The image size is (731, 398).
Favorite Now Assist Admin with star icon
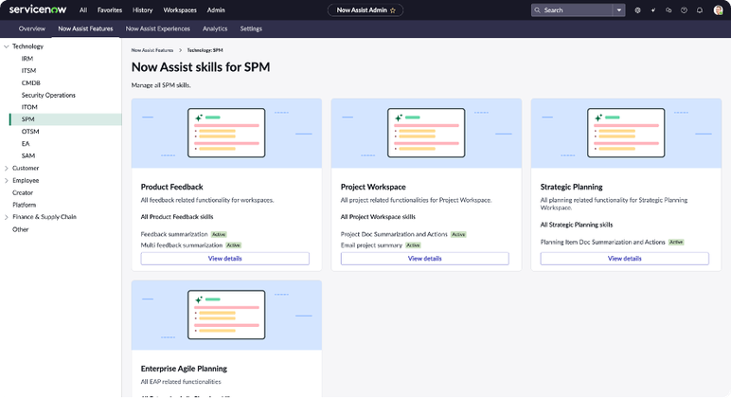click(x=393, y=10)
